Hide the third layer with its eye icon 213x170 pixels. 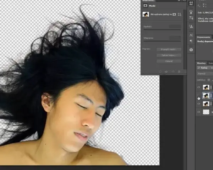pos(198,104)
